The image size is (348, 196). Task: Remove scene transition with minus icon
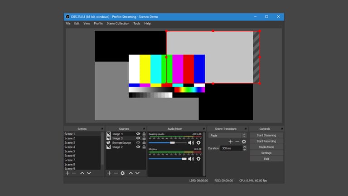237,142
